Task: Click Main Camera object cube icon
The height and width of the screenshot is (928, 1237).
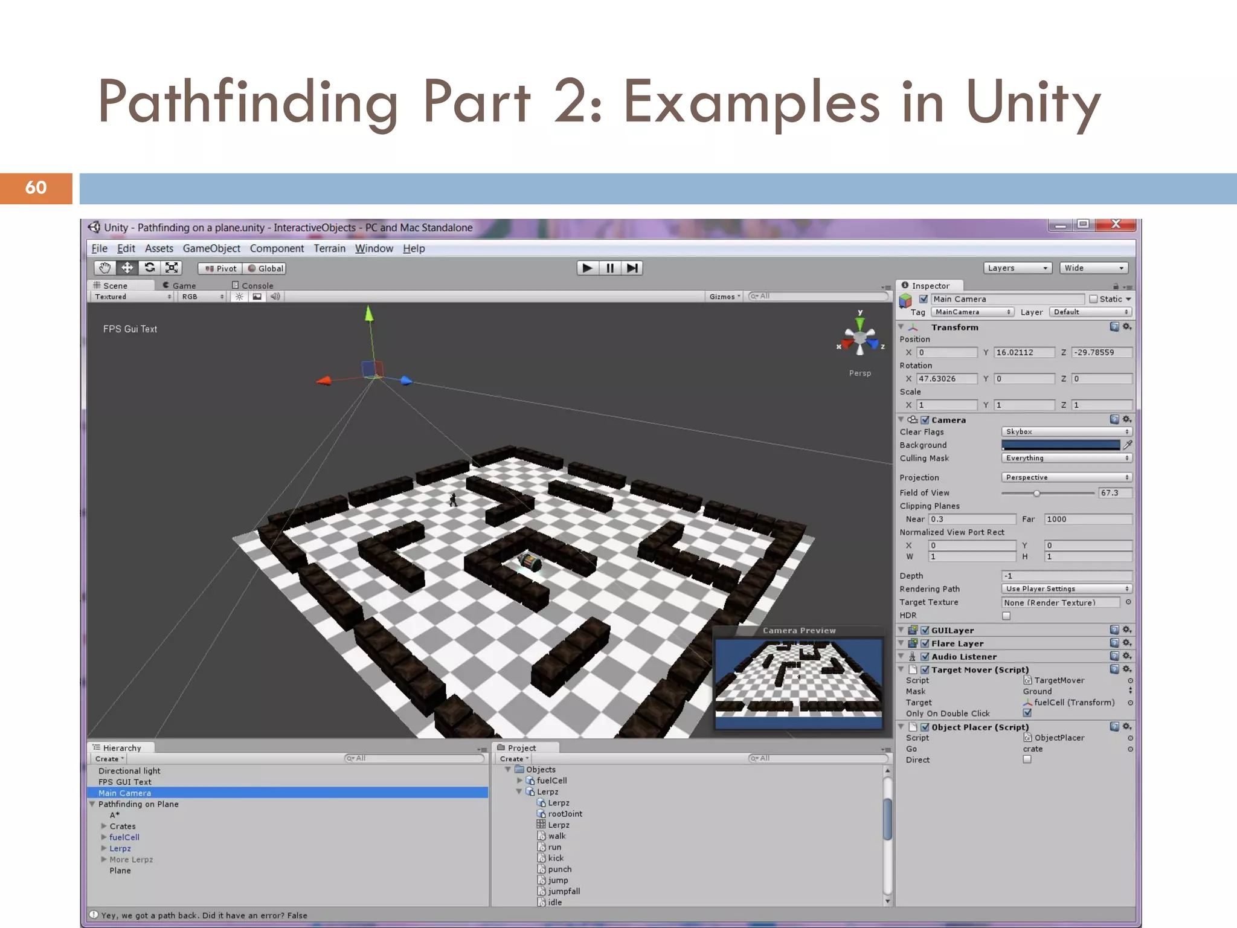Action: pos(905,300)
